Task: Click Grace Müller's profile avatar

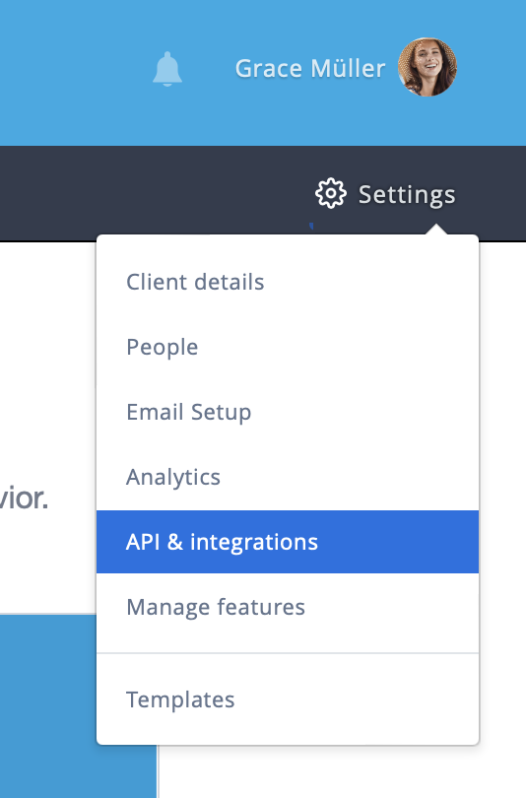Action: (x=427, y=67)
